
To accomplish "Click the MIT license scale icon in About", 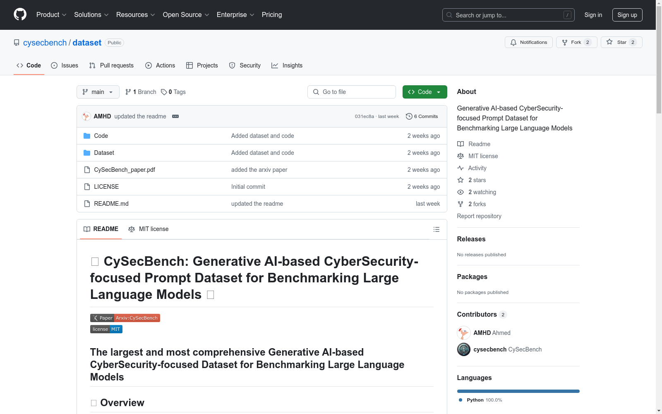I will coord(461,156).
